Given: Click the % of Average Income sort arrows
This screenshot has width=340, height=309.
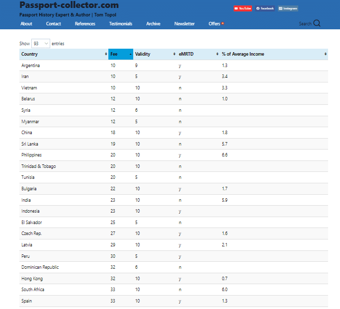Looking at the screenshot, I should (x=326, y=54).
